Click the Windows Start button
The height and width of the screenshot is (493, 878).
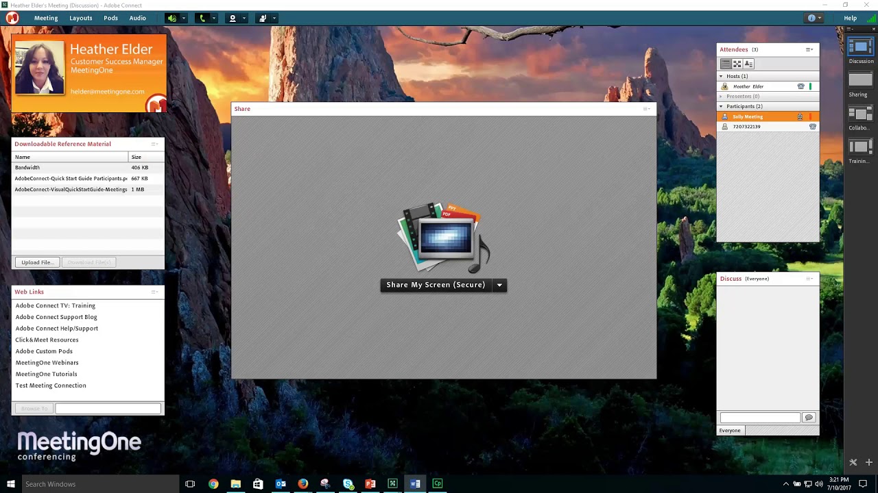pos(10,484)
